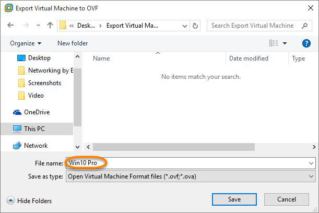
Task: Click New folder in the toolbar
Action: click(73, 43)
